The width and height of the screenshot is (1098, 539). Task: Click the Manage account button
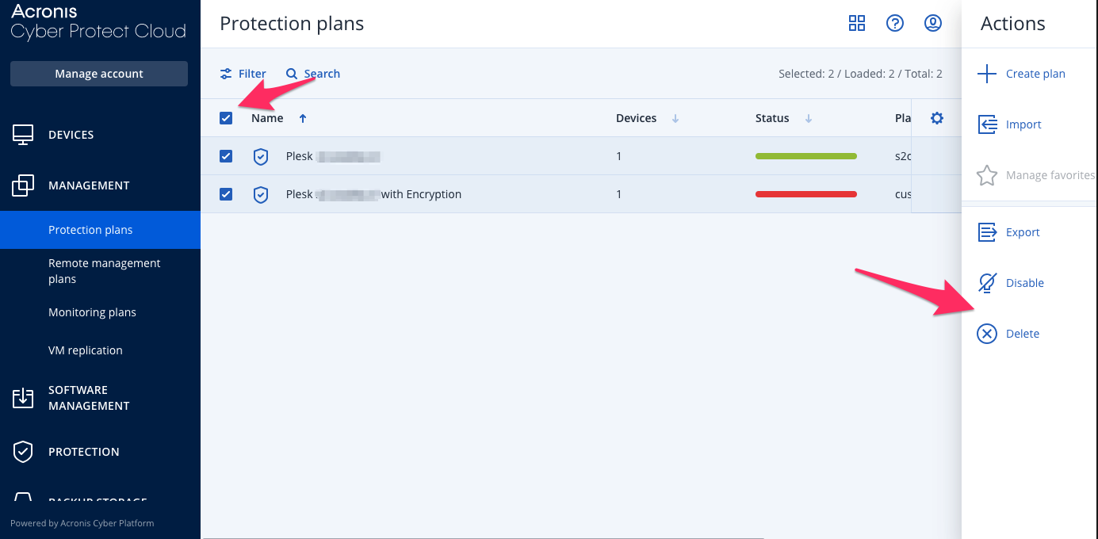[99, 74]
